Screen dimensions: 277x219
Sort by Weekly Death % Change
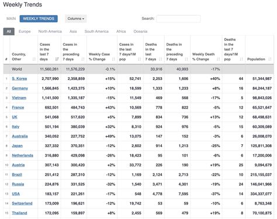pos(218,59)
